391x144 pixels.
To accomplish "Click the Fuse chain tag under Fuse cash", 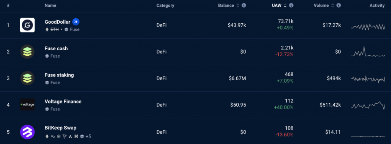I will [x=52, y=56].
